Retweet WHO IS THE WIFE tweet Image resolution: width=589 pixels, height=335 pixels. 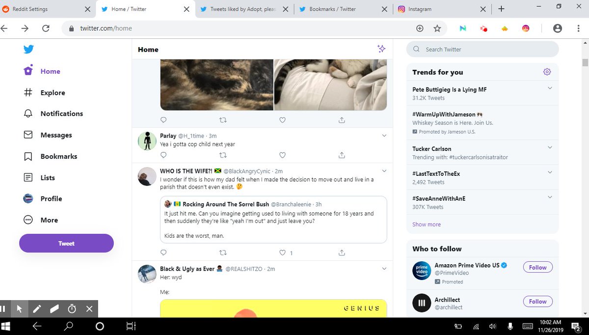223,252
